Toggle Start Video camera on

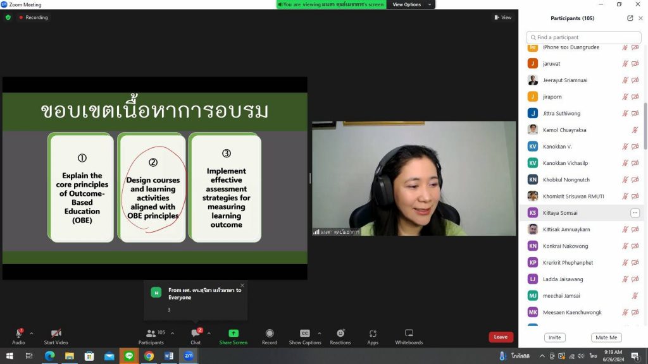(56, 334)
